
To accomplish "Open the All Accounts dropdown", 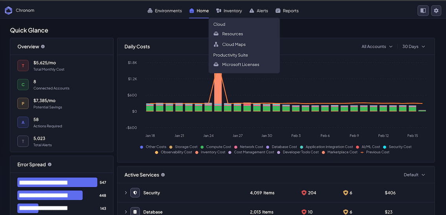I will pos(377,47).
